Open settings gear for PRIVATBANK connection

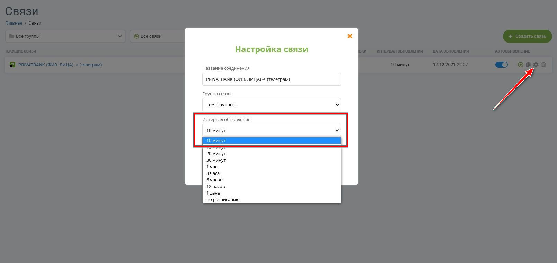[x=536, y=65]
